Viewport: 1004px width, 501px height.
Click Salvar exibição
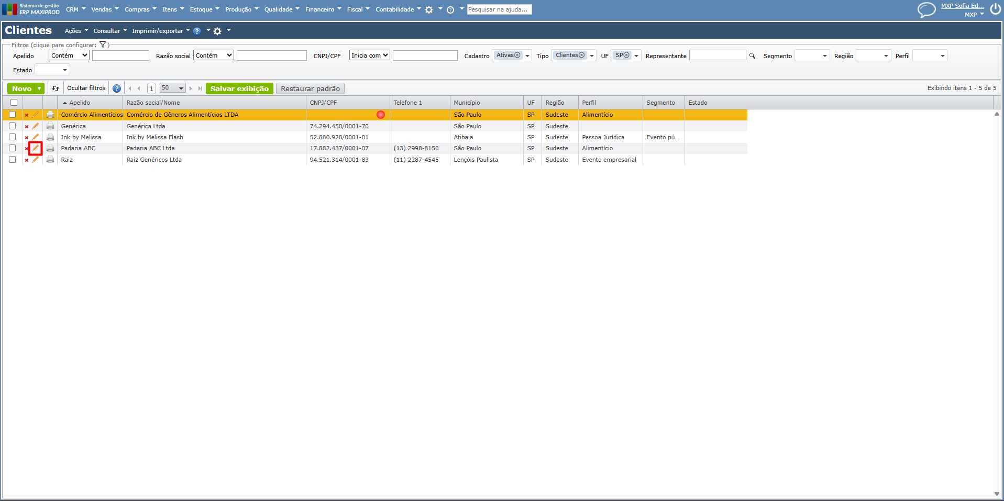click(x=239, y=88)
